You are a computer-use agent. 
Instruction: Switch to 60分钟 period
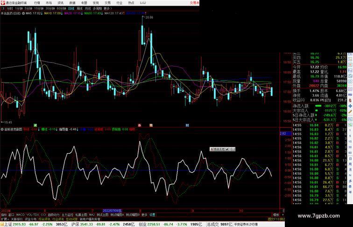coord(61,8)
